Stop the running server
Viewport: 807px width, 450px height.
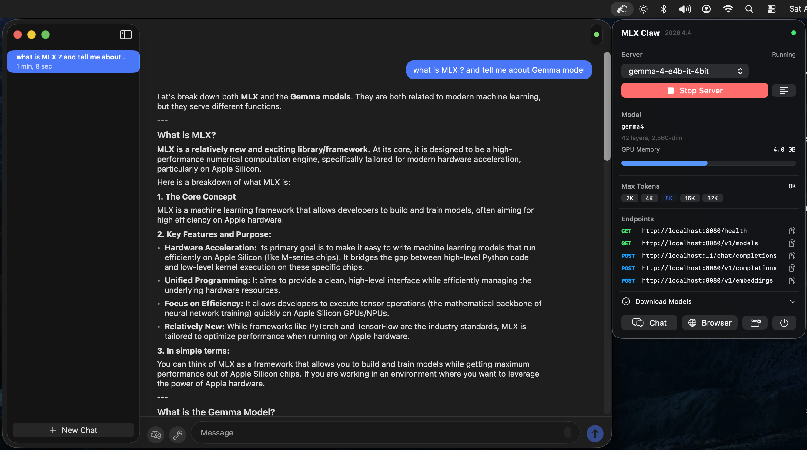[x=694, y=90]
